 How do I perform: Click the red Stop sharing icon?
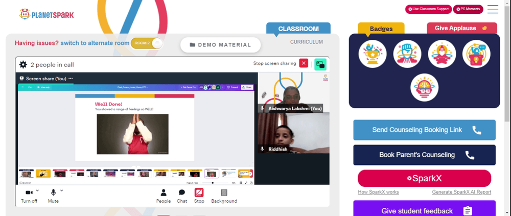coord(199,193)
